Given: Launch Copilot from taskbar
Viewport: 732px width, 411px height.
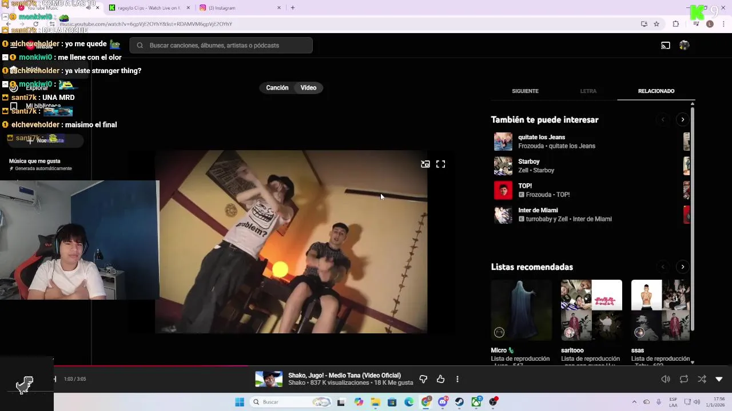Looking at the screenshot, I should [x=359, y=402].
